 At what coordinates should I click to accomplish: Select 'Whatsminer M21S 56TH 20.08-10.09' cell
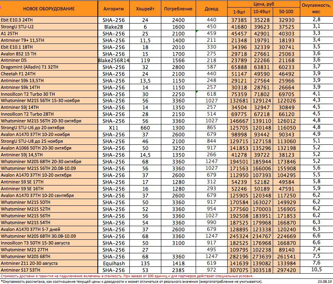49,168
